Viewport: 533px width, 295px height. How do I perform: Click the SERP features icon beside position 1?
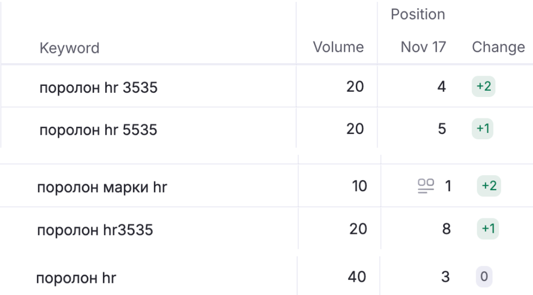tap(426, 186)
